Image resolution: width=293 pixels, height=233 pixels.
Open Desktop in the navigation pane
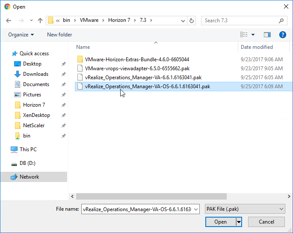pos(32,64)
